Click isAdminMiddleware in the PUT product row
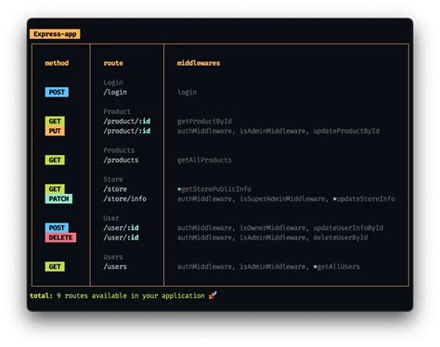Viewport: 440px width, 347px height. pyautogui.click(x=273, y=131)
